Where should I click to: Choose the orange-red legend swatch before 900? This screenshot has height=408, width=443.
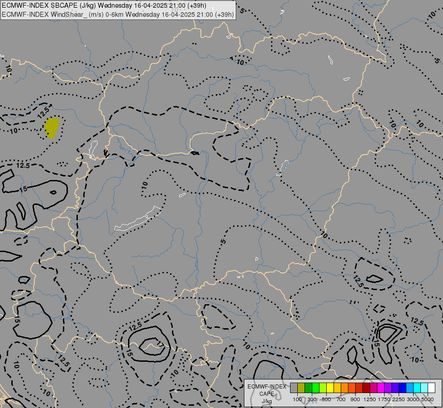click(352, 388)
